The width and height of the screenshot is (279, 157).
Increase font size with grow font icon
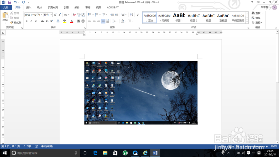(x=55, y=15)
